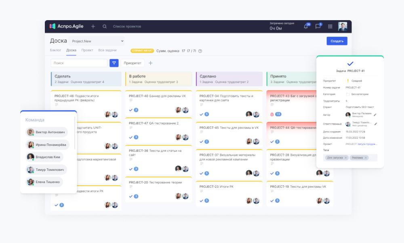The height and width of the screenshot is (243, 404).
Task: Toggle the blue checkmark atop task PROJECT-41
Action: click(350, 64)
